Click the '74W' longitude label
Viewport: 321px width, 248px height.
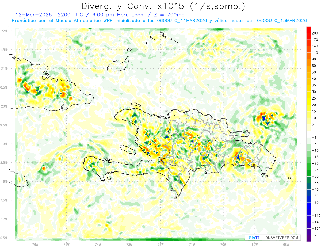(98, 244)
